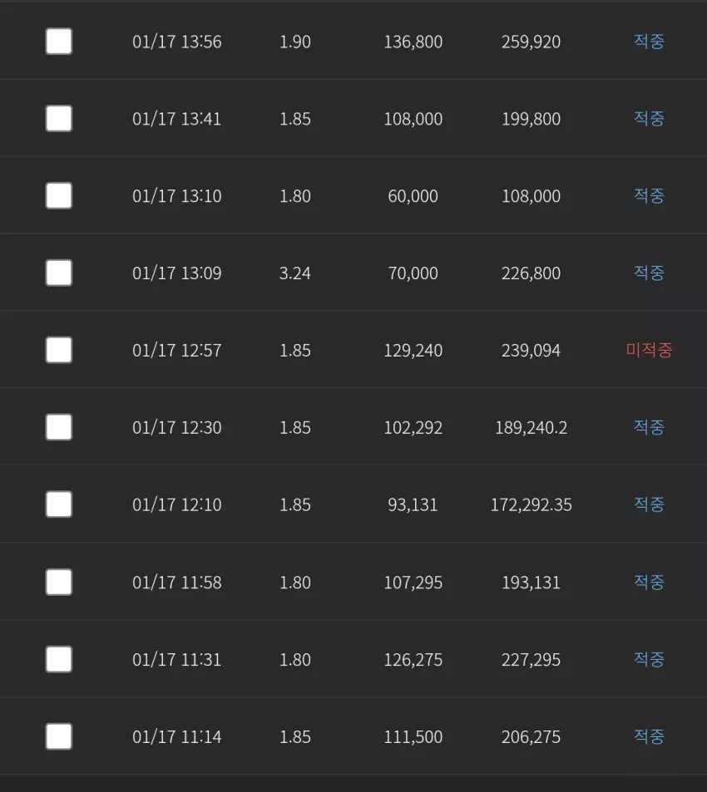Click the 3.24 odds value
The width and height of the screenshot is (707, 792).
[x=295, y=273]
